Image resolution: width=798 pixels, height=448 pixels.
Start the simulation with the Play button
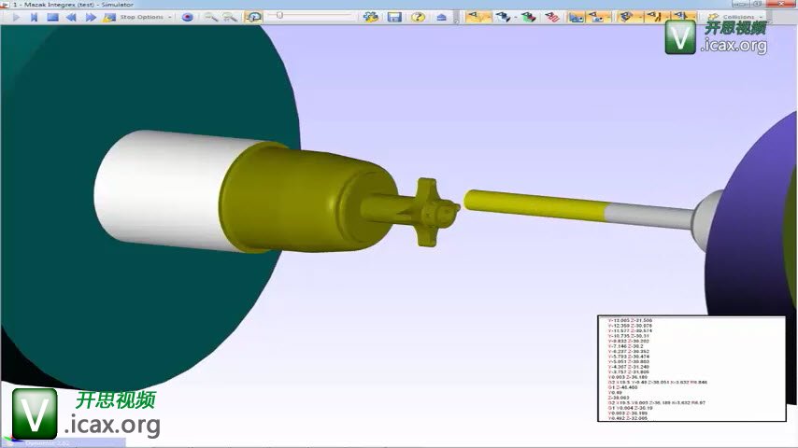[16, 18]
